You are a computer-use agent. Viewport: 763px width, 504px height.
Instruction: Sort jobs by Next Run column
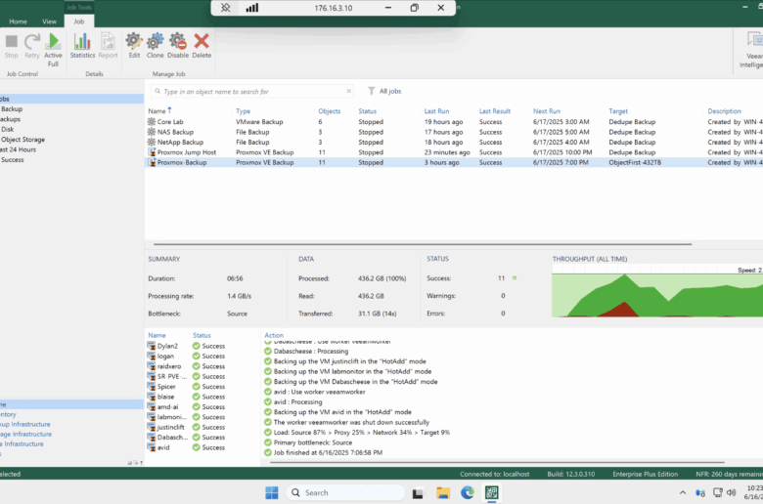[x=547, y=111]
